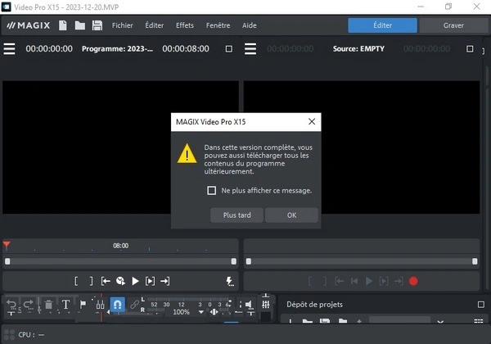Click the open folder icon
This screenshot has width=491, height=344.
[80, 25]
